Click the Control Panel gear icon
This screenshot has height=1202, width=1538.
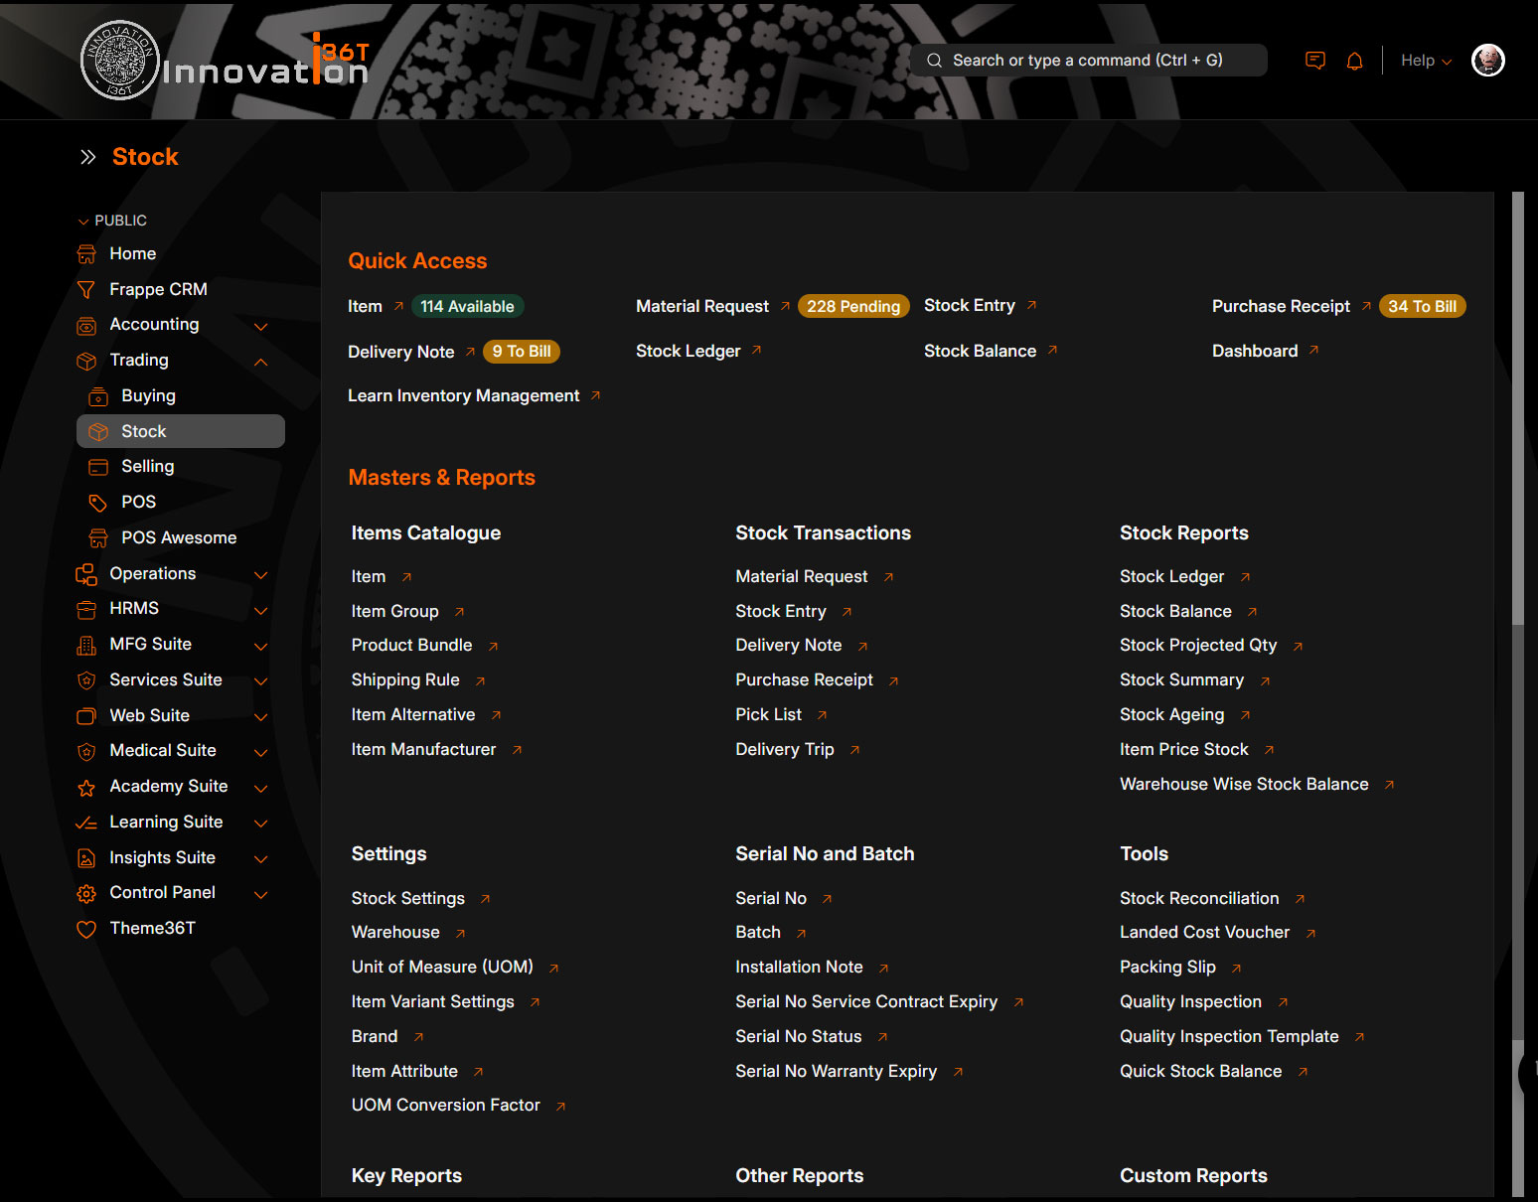tap(87, 893)
